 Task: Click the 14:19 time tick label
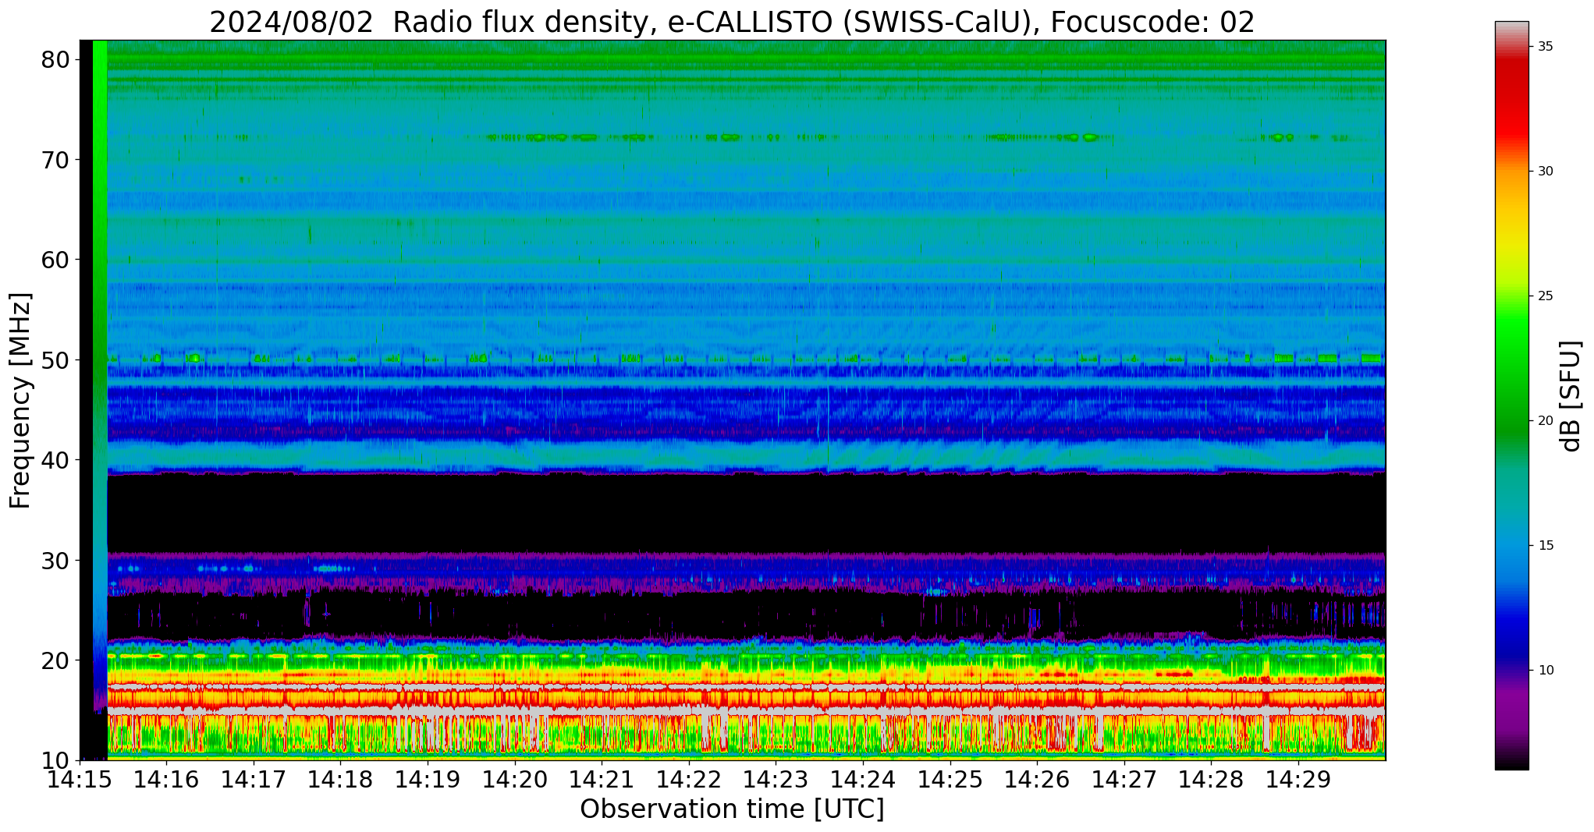[428, 779]
